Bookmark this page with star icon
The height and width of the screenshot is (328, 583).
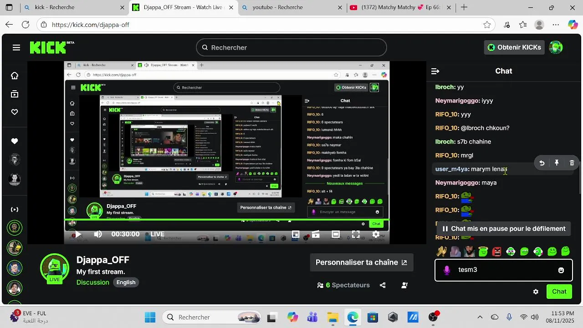pyautogui.click(x=487, y=25)
